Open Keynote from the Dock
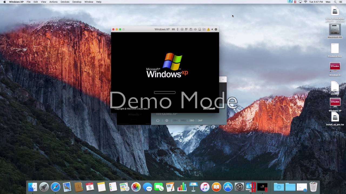The image size is (346, 194). coord(194,187)
